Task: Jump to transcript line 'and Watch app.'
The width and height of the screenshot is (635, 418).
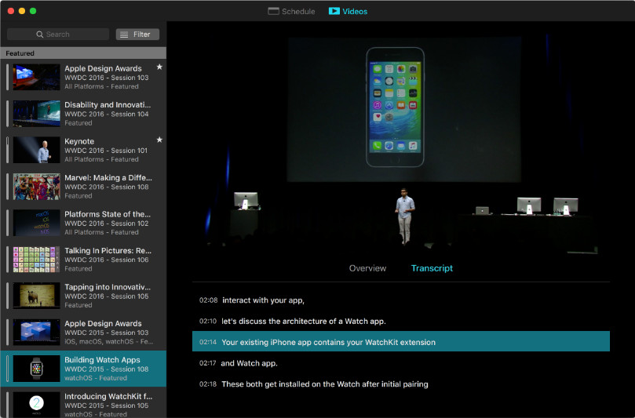Action: (401, 363)
